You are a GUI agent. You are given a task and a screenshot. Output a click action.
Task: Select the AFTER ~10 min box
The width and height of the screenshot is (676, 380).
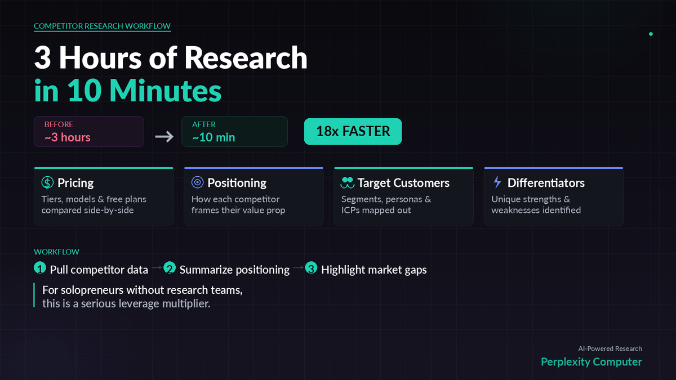pyautogui.click(x=234, y=131)
